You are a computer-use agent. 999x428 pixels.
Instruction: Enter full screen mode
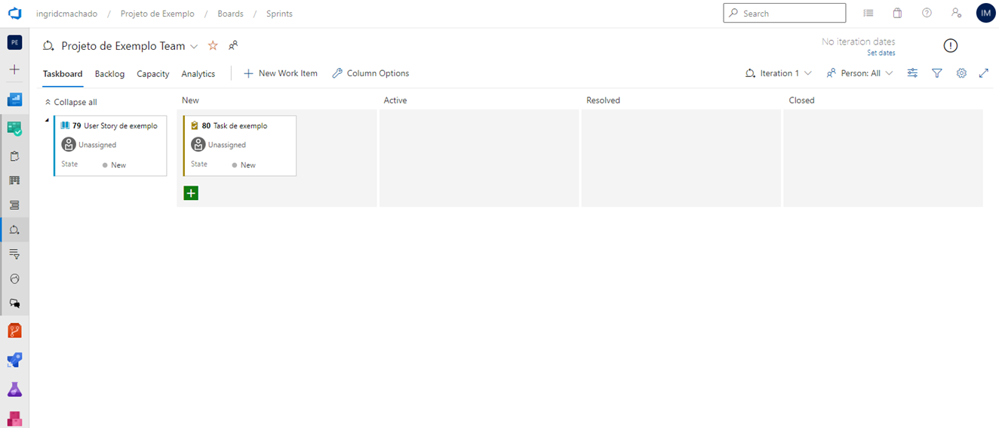tap(984, 73)
